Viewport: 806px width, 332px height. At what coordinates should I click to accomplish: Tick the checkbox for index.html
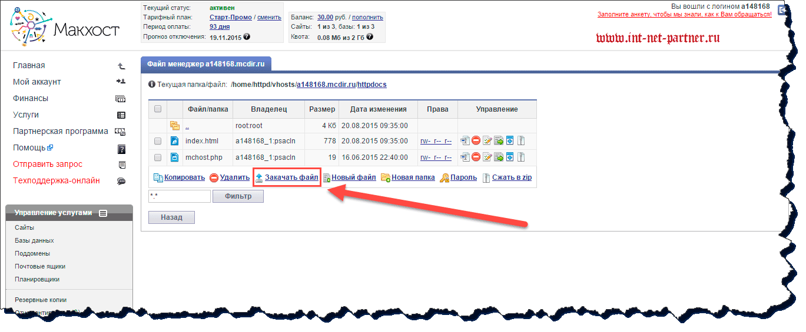[x=158, y=141]
